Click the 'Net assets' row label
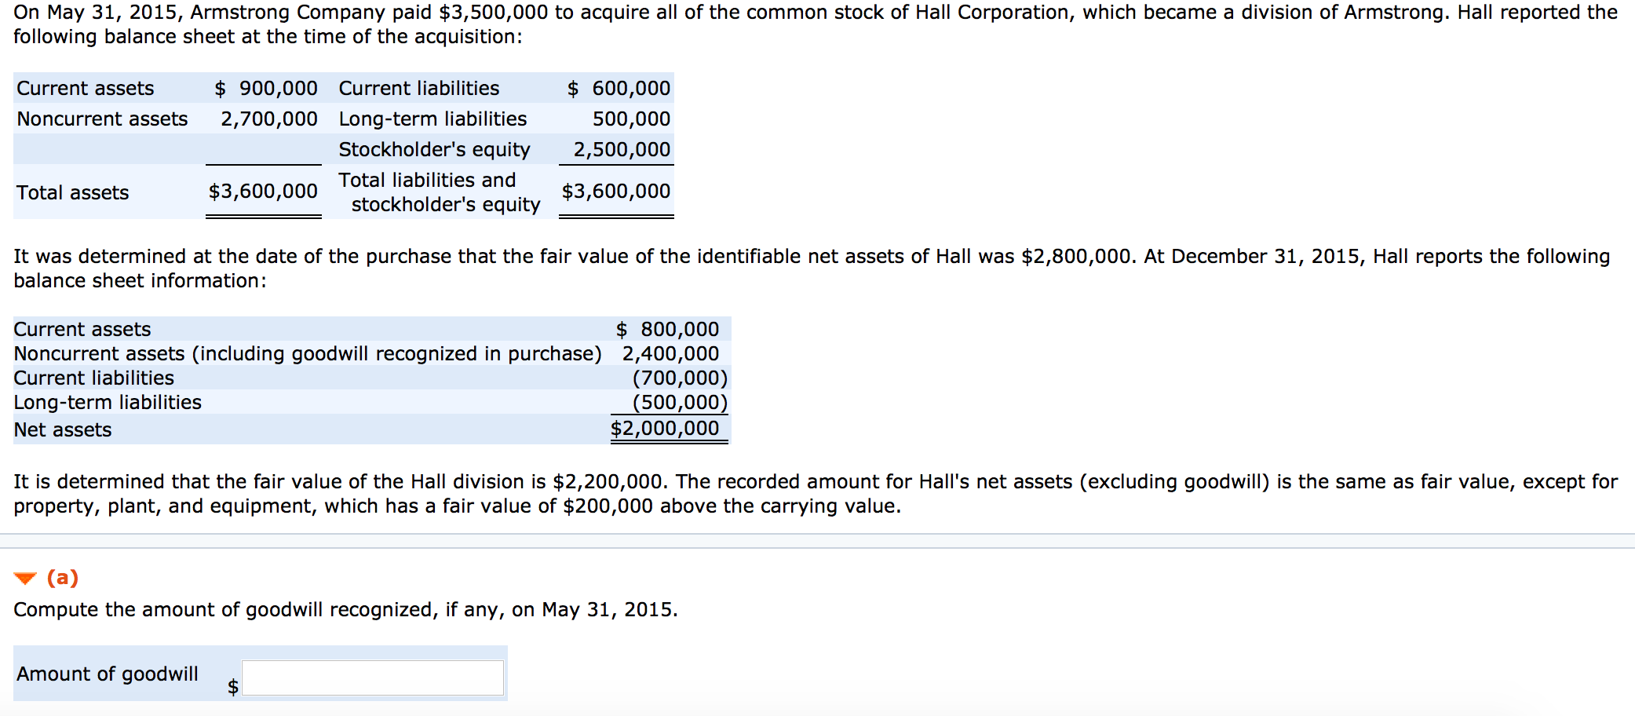This screenshot has width=1635, height=716. 63,429
